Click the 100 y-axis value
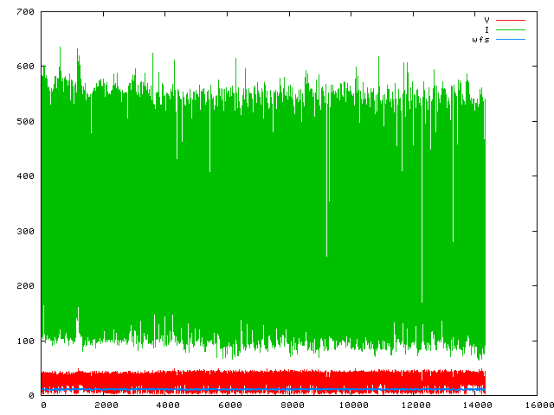The width and height of the screenshot is (554, 415). pos(25,341)
